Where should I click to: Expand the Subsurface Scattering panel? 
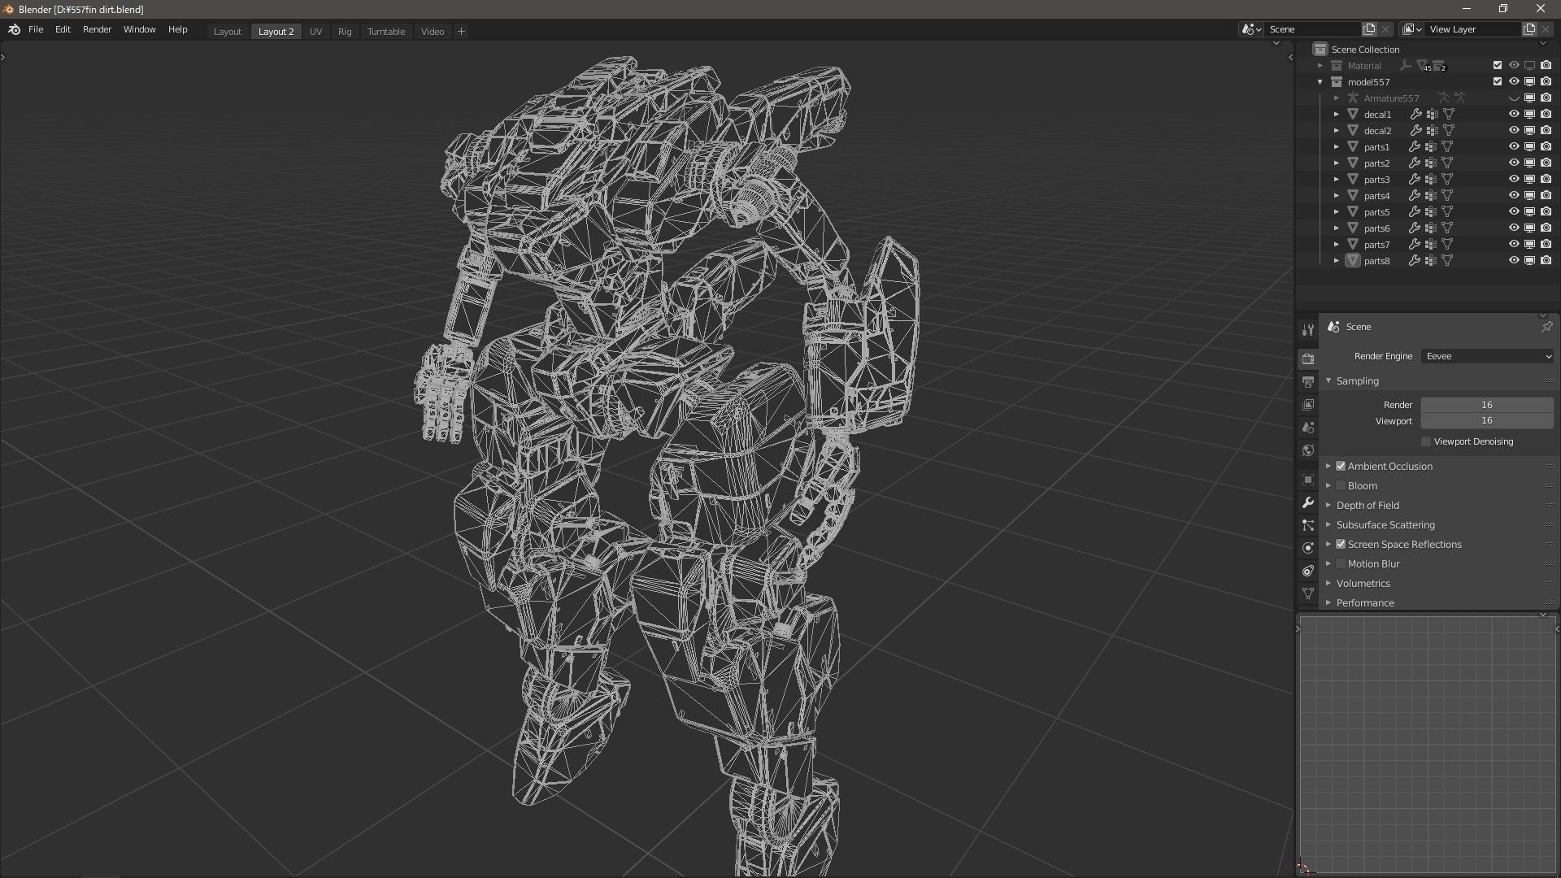click(x=1329, y=524)
